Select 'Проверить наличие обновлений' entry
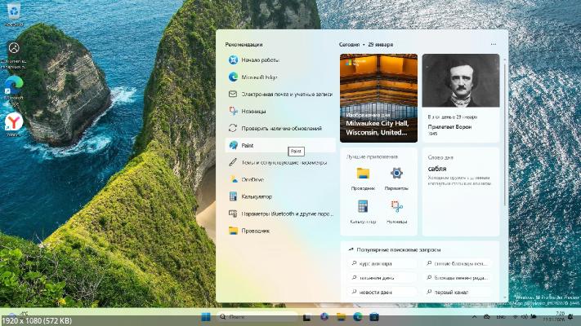This screenshot has width=581, height=326. click(281, 128)
